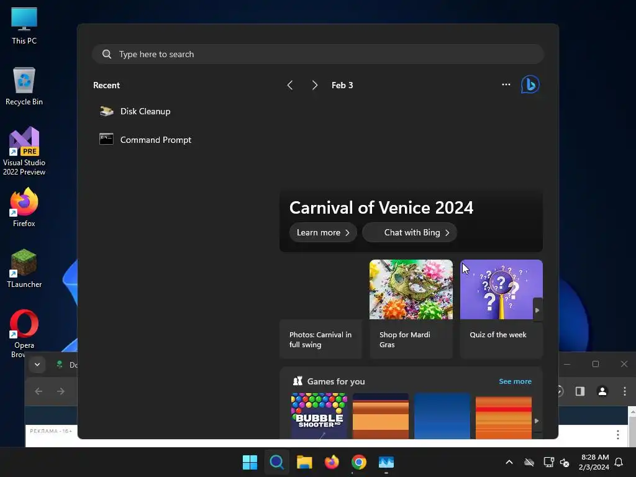Viewport: 636px width, 477px height.
Task: Click See more in Games for you
Action: tap(515, 381)
